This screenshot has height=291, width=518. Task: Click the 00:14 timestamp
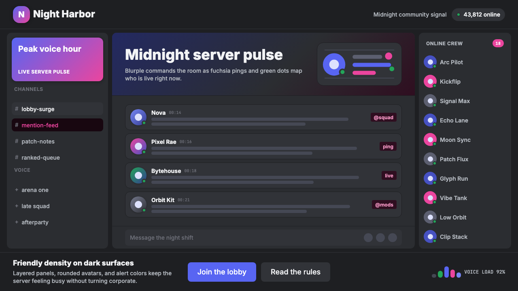pos(175,113)
